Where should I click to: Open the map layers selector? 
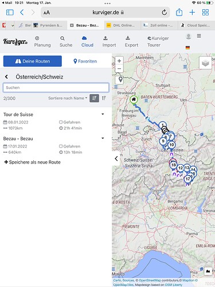point(205,63)
